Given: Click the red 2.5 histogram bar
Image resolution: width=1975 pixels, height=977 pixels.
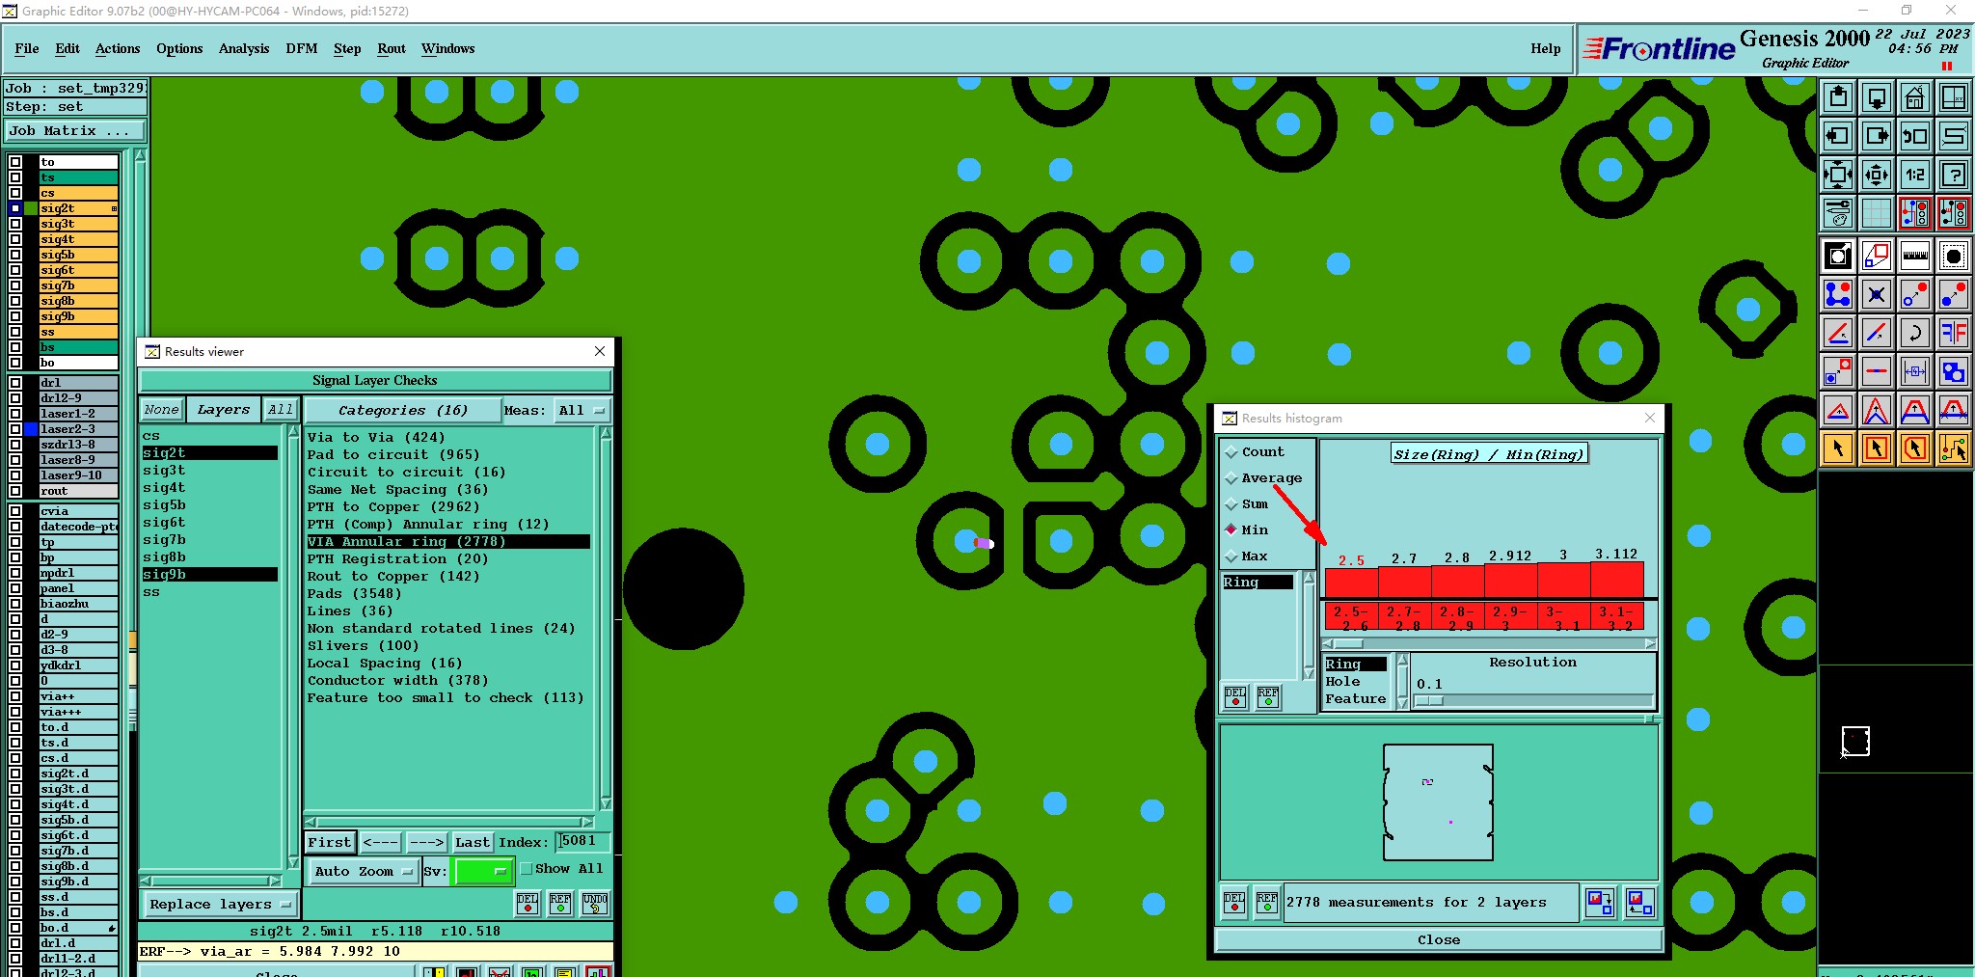Looking at the screenshot, I should coord(1351,583).
